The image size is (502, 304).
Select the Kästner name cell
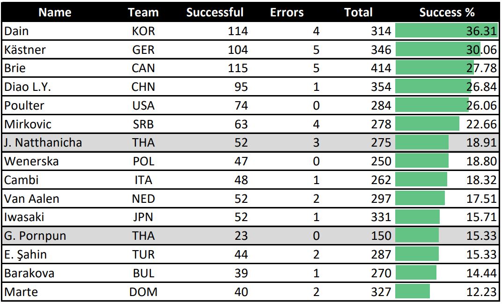point(25,50)
